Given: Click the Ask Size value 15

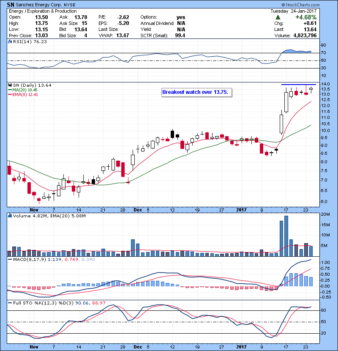Looking at the screenshot, I should pyautogui.click(x=84, y=23).
